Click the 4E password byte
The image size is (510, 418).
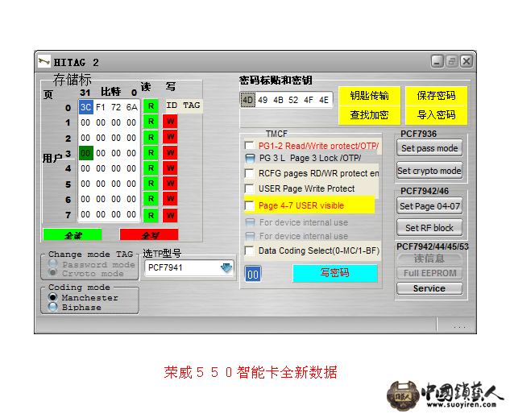[324, 100]
